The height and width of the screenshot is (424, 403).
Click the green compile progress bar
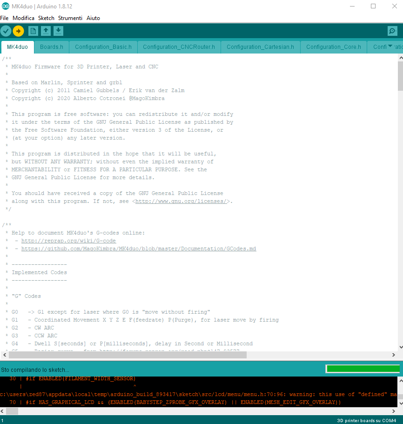(363, 369)
